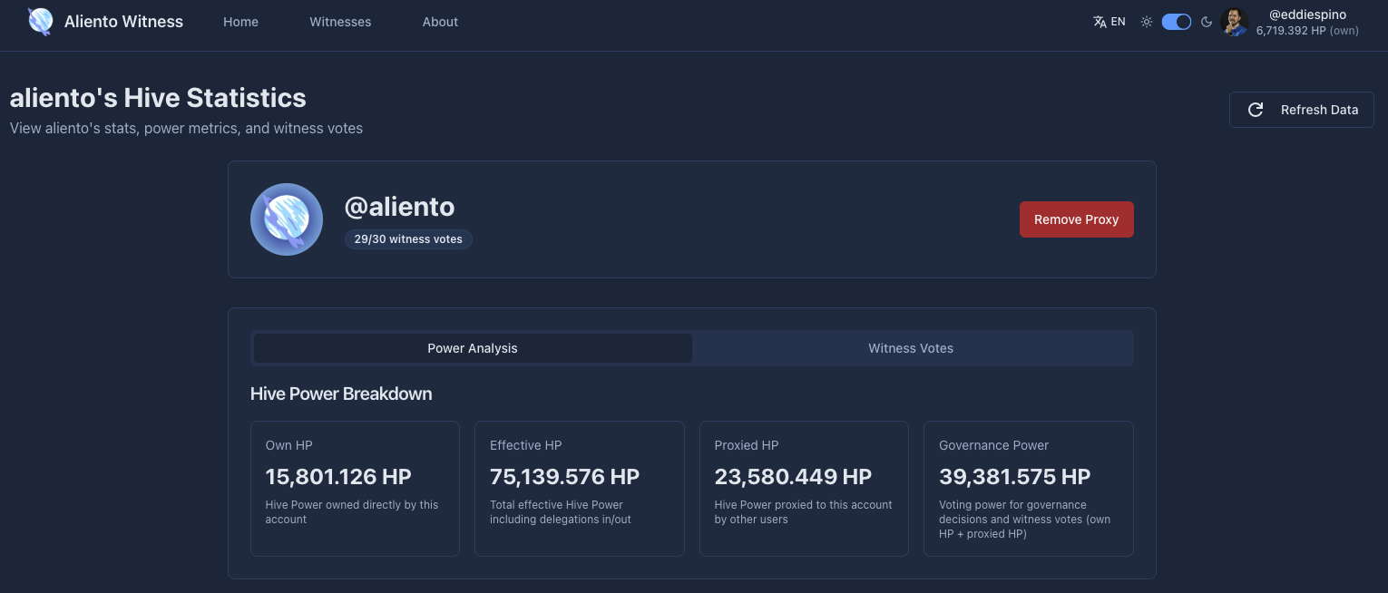
Task: Click the 29/30 witness votes badge
Action: click(x=408, y=239)
